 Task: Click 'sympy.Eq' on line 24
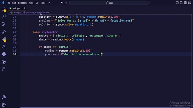tap(62, 17)
